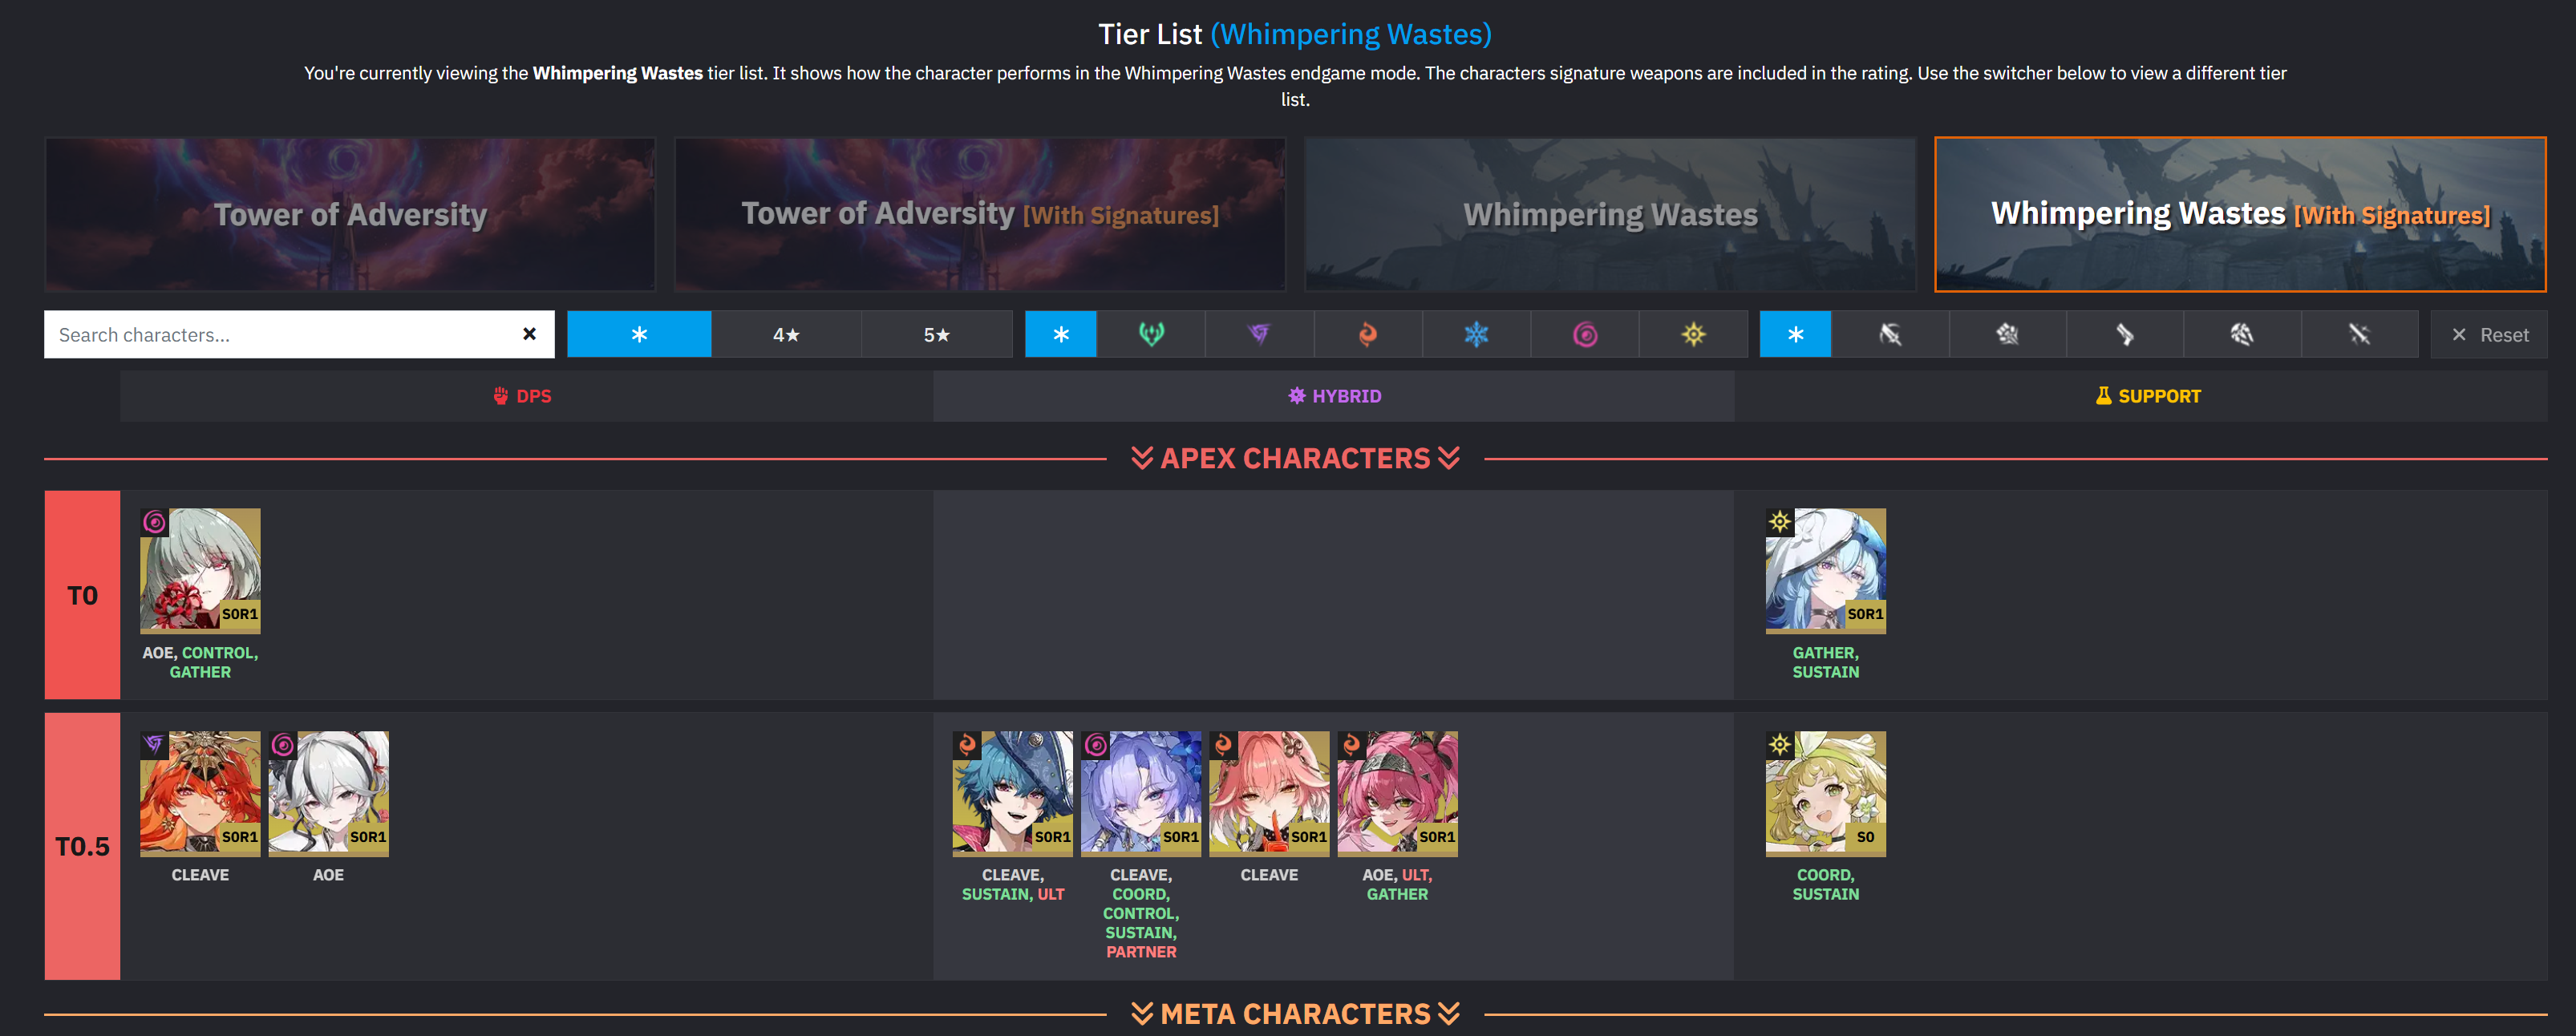The width and height of the screenshot is (2576, 1036).
Task: Filter by the Broadblade weapon icon
Action: [x=1890, y=334]
